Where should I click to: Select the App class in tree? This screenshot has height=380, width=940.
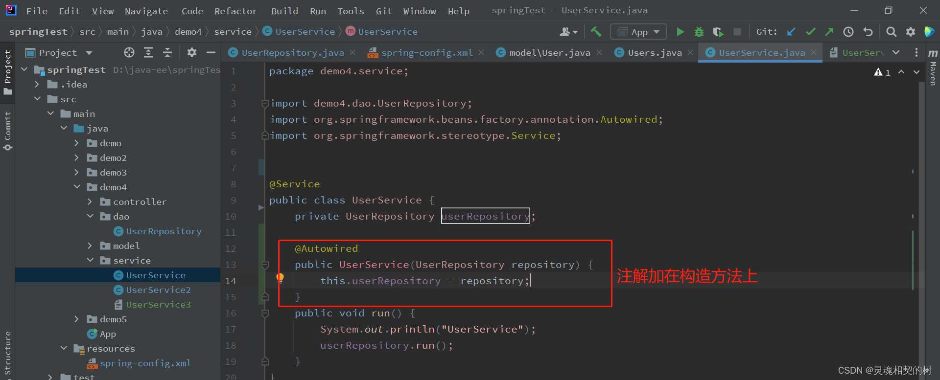108,334
